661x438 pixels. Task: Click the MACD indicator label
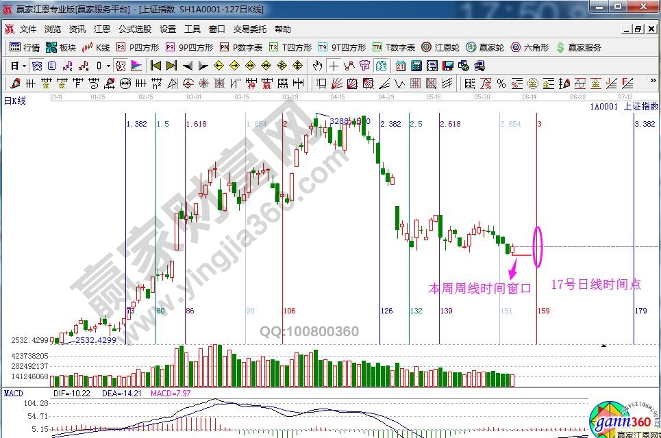(x=14, y=393)
